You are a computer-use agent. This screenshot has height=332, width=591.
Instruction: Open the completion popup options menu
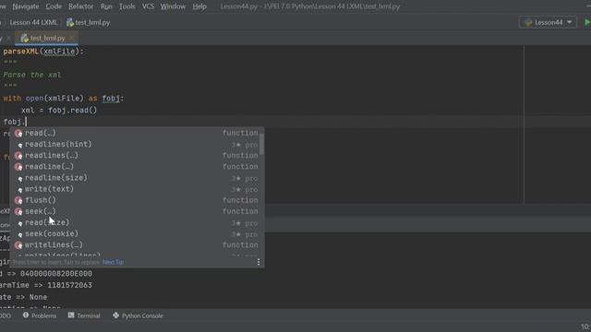(259, 262)
